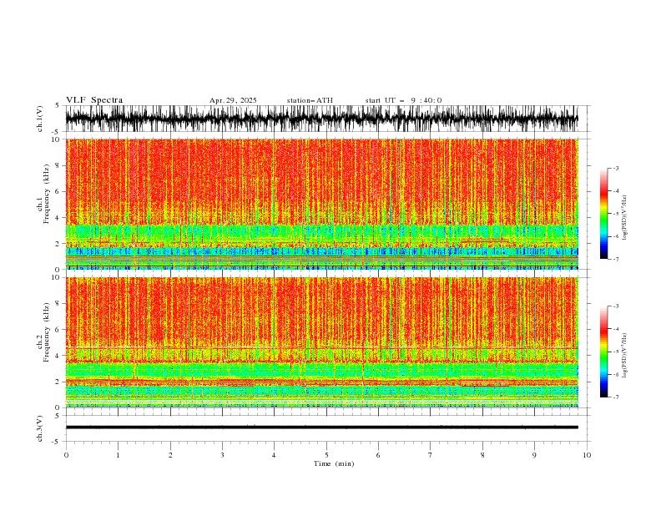Click the 'ch.1(V)' waveform axis label
The height and width of the screenshot is (511, 661).
click(40, 119)
